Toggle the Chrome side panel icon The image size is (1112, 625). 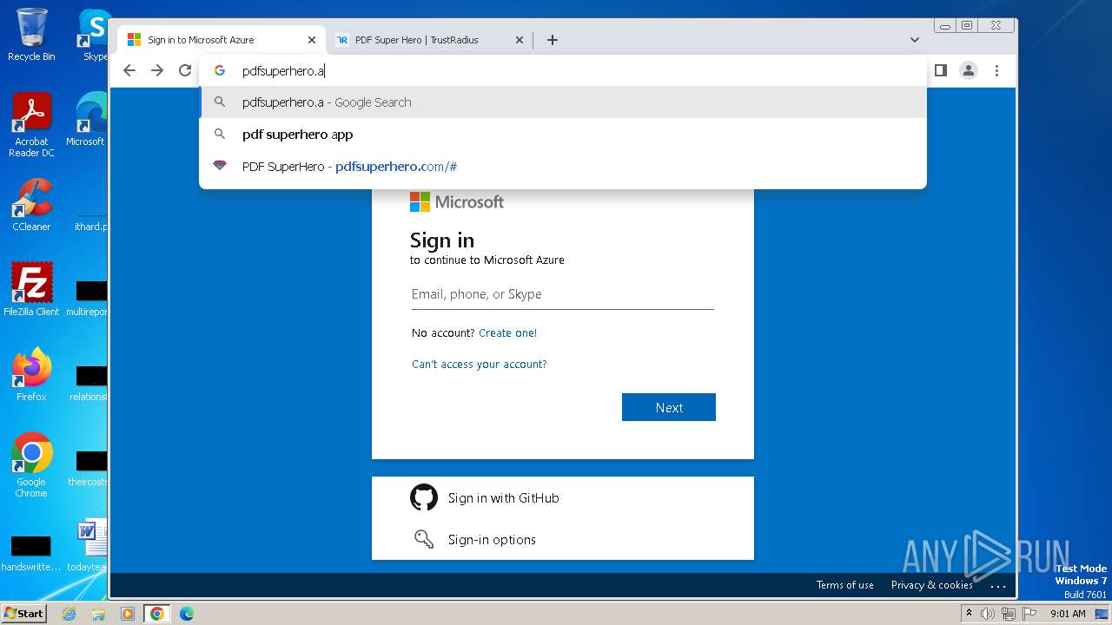click(x=940, y=70)
